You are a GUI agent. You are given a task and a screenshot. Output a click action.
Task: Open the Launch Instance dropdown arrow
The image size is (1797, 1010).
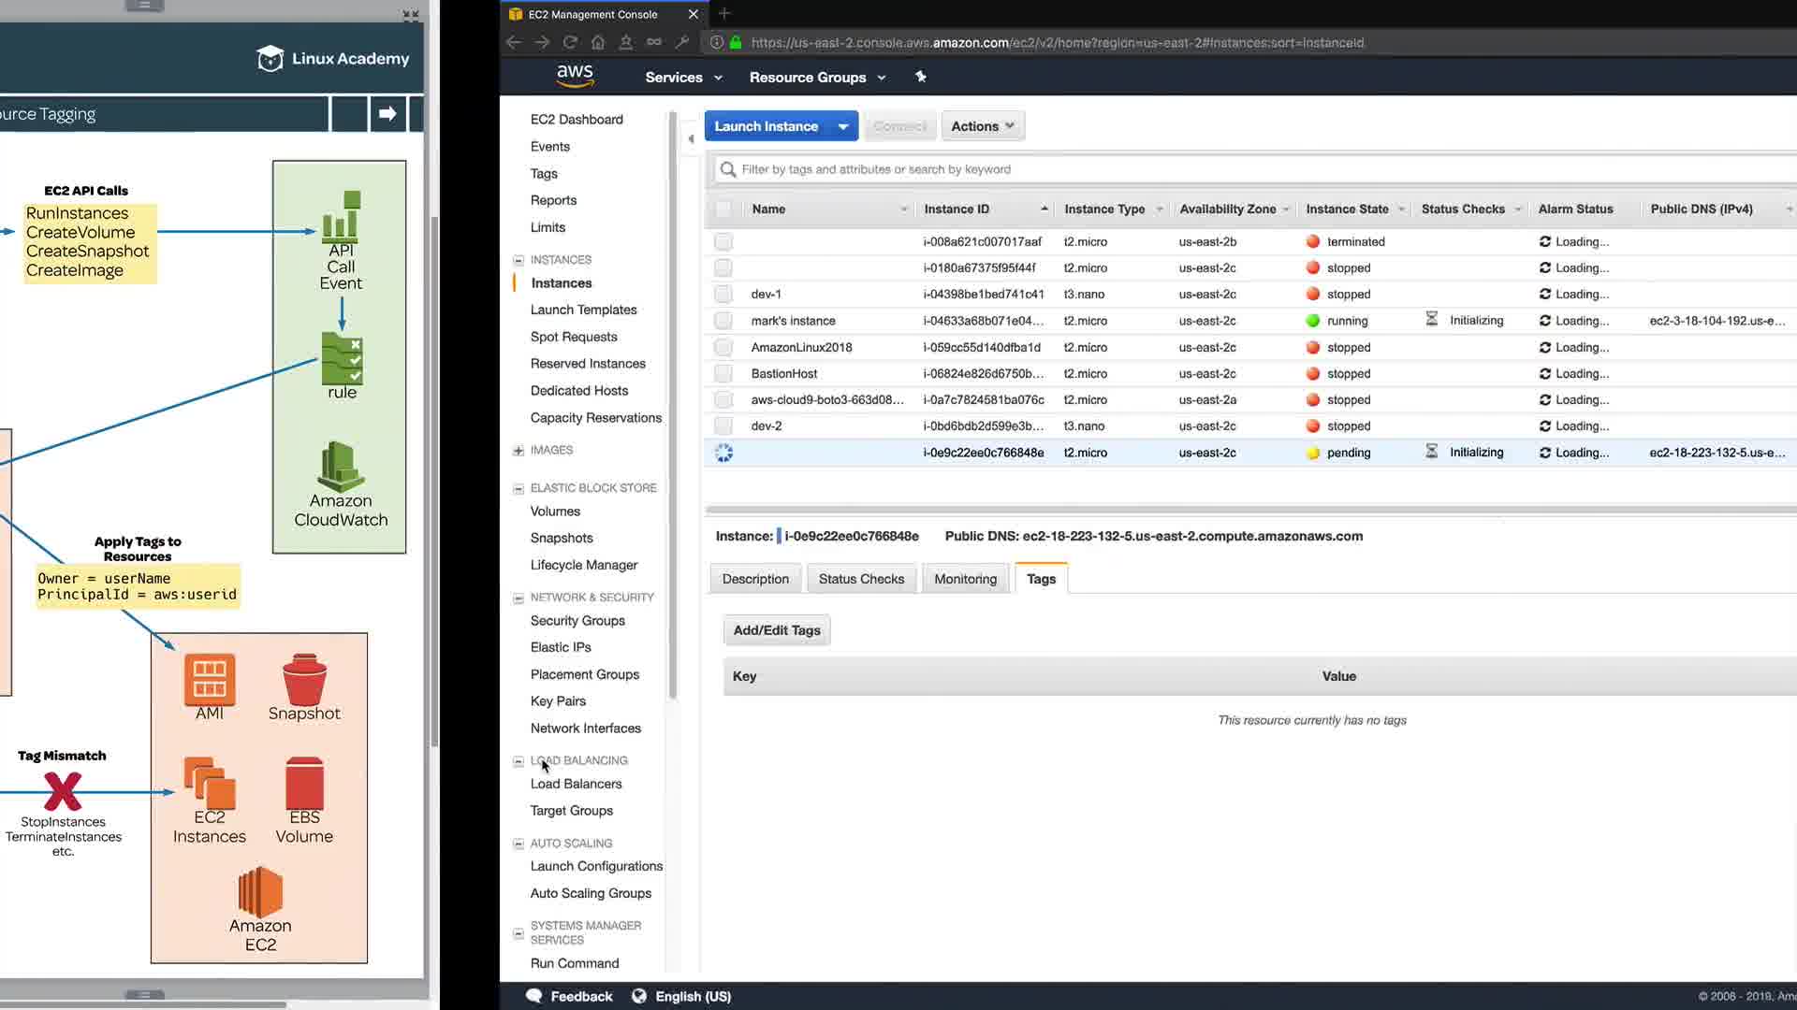(x=842, y=126)
